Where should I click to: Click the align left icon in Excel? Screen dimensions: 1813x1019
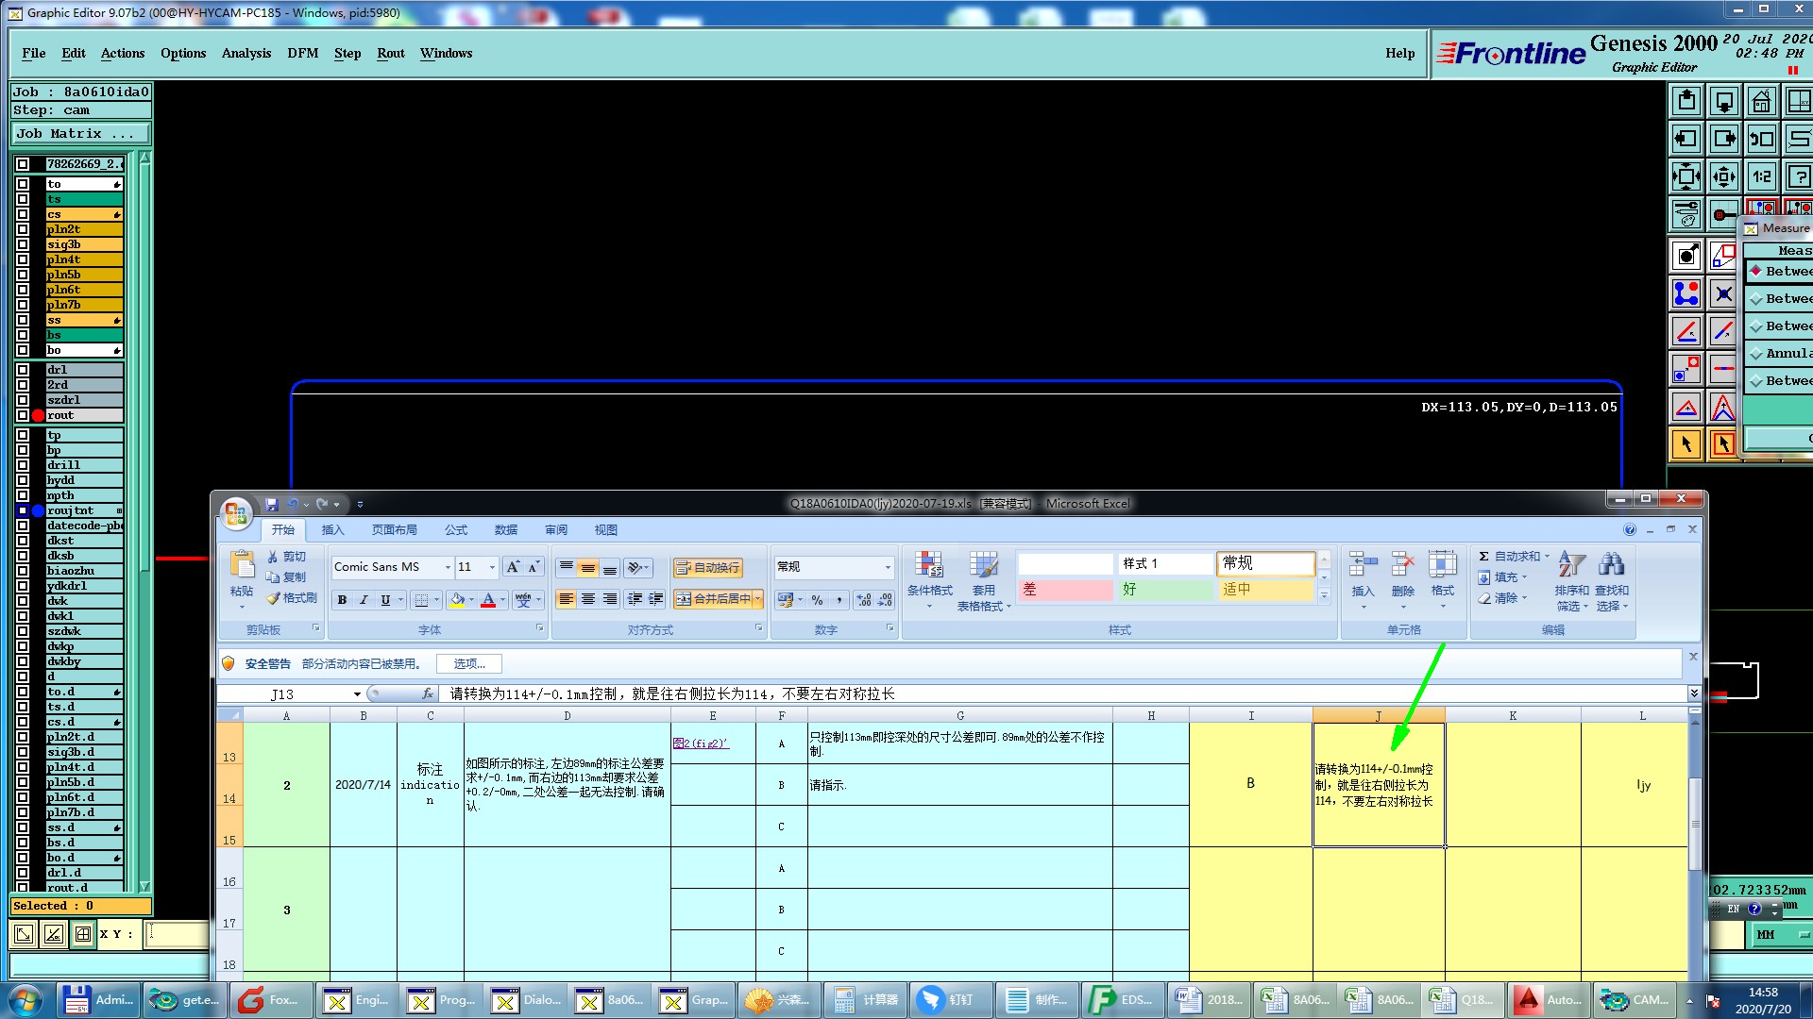click(566, 599)
